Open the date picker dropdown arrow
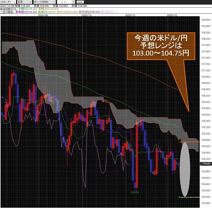This screenshot has width=212, height=208. [x=73, y=2]
